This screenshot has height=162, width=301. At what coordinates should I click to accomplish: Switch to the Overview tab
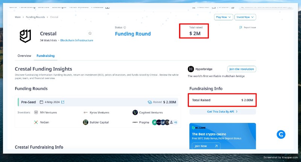click(24, 56)
